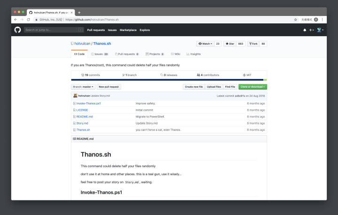Image resolution: width=338 pixels, height=215 pixels.
Task: Open the Chrome three-dot menu
Action: tap(322, 19)
